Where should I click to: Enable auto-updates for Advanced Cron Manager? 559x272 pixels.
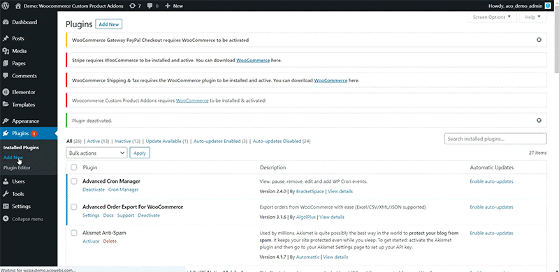(x=491, y=181)
